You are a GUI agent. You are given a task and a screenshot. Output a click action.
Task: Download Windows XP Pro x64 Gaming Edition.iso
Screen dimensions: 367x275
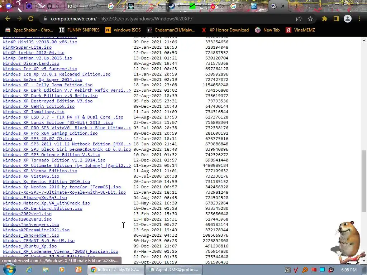tap(50, 133)
